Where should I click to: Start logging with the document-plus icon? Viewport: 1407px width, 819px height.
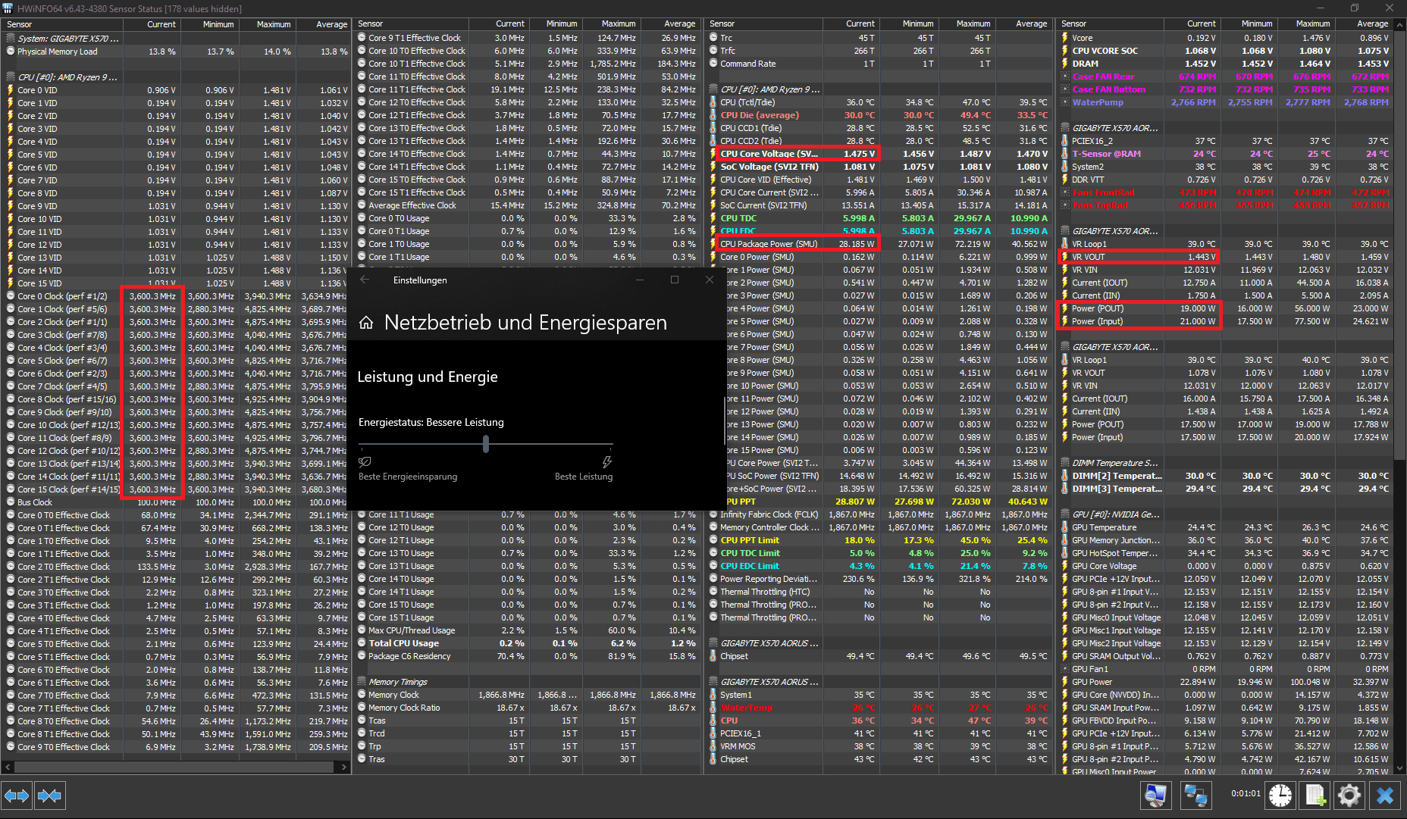[1315, 796]
